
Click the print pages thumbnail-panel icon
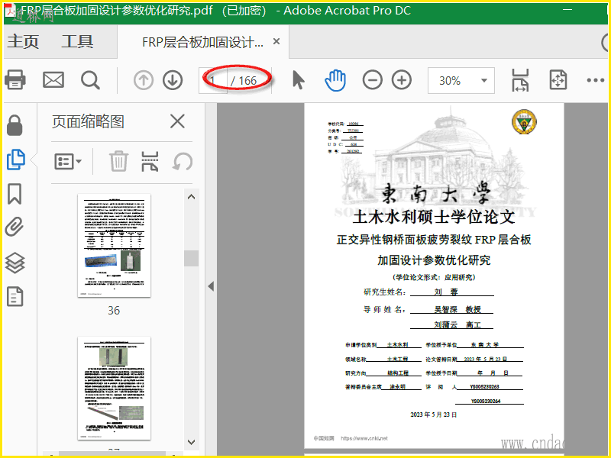click(150, 161)
